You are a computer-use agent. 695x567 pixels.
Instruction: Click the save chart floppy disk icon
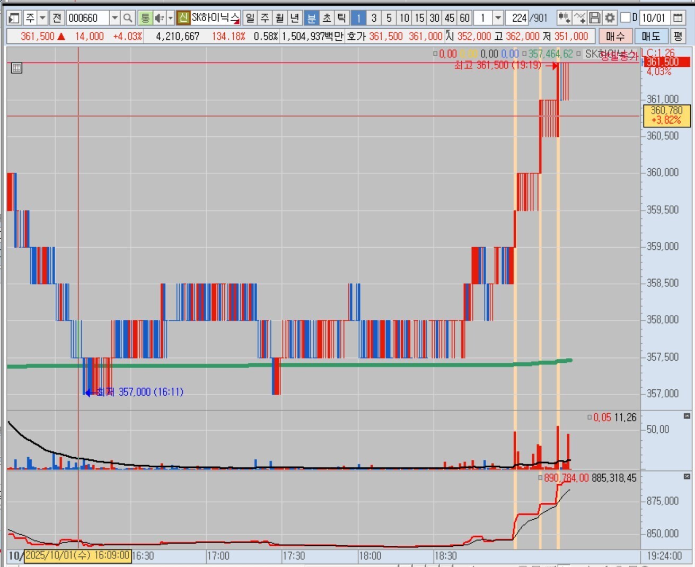click(x=595, y=18)
